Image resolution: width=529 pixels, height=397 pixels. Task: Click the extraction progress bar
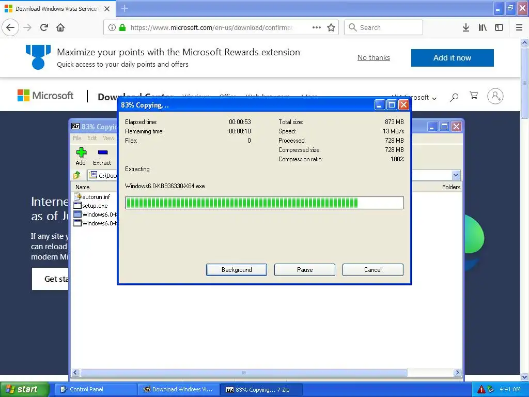[x=264, y=203]
